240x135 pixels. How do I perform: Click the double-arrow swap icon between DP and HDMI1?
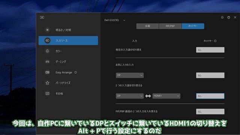148,96
